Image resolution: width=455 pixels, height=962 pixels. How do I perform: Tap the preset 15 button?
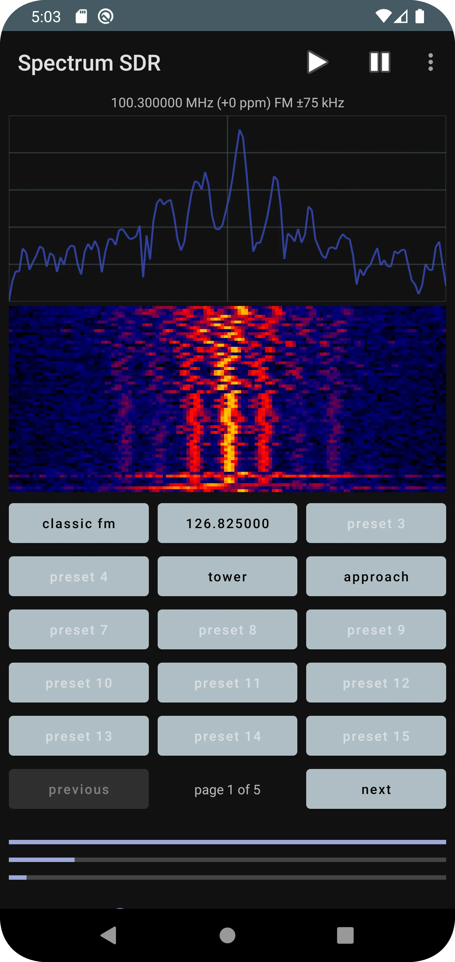(x=376, y=736)
